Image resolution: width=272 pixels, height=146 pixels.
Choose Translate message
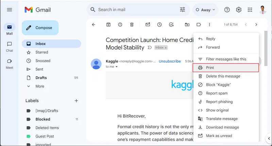pyautogui.click(x=226, y=119)
